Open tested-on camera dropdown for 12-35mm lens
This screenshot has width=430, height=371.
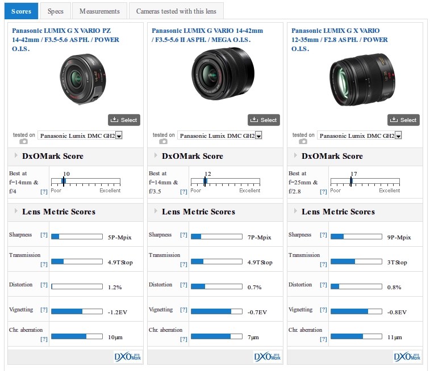point(359,135)
